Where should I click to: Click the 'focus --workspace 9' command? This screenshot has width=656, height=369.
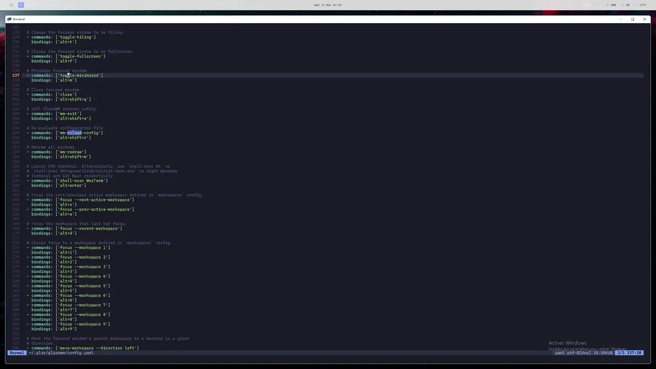[84, 324]
